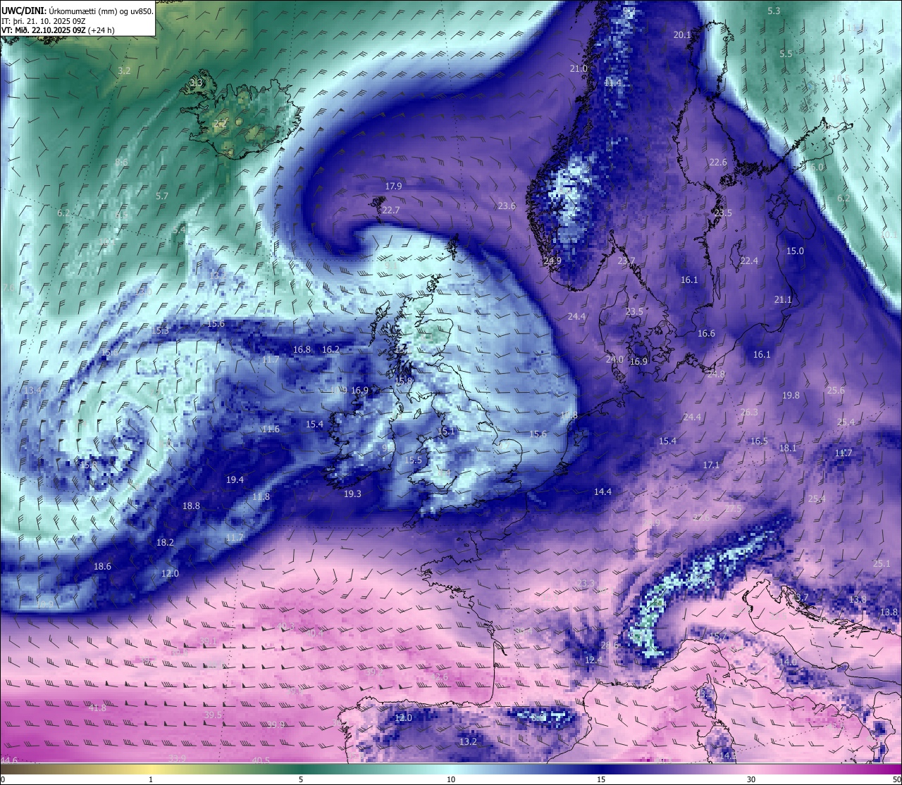The width and height of the screenshot is (902, 785).
Task: Click the 39.5 value in the southwest Atlantic
Action: point(213,715)
